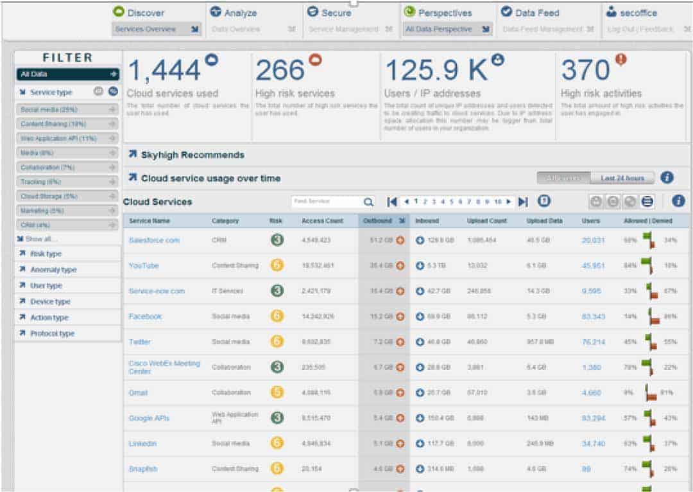Click the red cloud icon beside 266
Viewport: 693px width, 492px height.
tap(315, 59)
